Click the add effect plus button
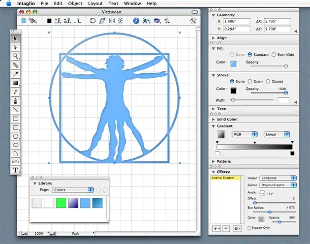This screenshot has width=310, height=244. (216, 229)
